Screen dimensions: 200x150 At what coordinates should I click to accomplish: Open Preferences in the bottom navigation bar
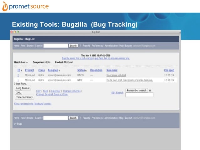coord(97,118)
